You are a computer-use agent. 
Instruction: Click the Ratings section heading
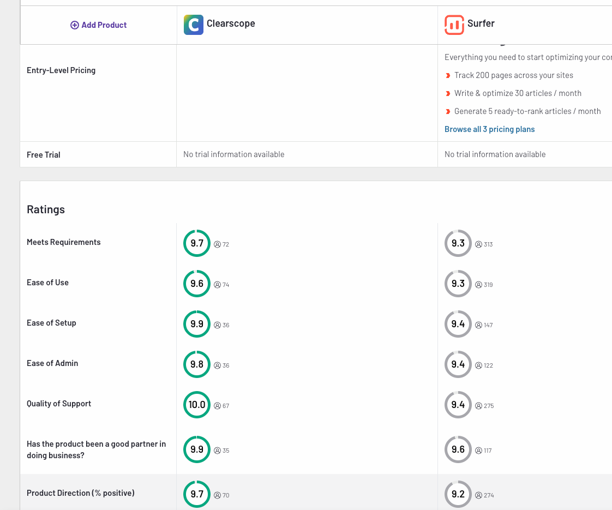click(x=46, y=209)
